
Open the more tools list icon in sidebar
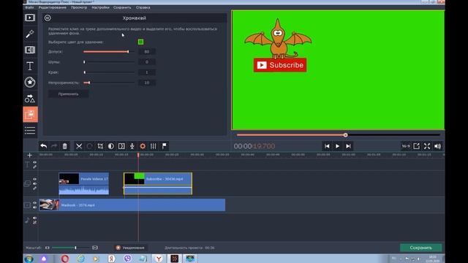click(30, 130)
